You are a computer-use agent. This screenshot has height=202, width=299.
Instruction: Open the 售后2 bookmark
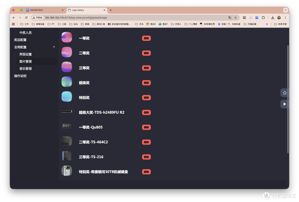151,24
